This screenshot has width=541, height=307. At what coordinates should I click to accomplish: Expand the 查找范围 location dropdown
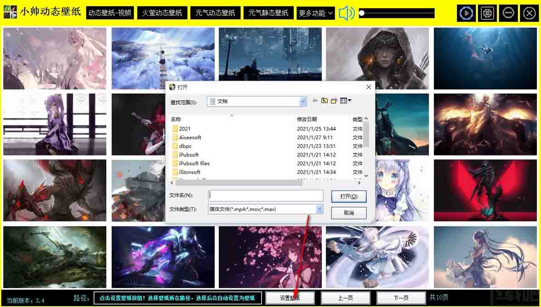click(303, 102)
